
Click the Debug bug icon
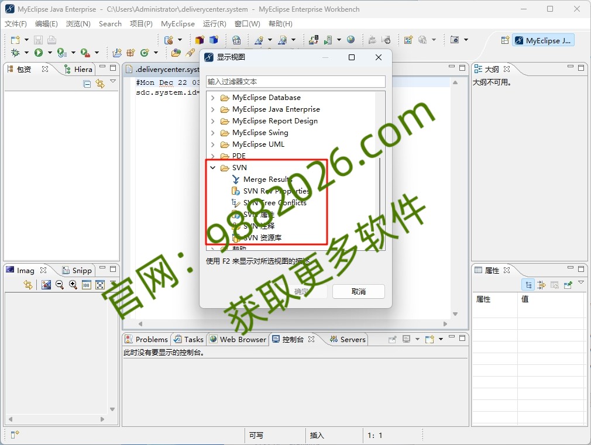coord(15,53)
